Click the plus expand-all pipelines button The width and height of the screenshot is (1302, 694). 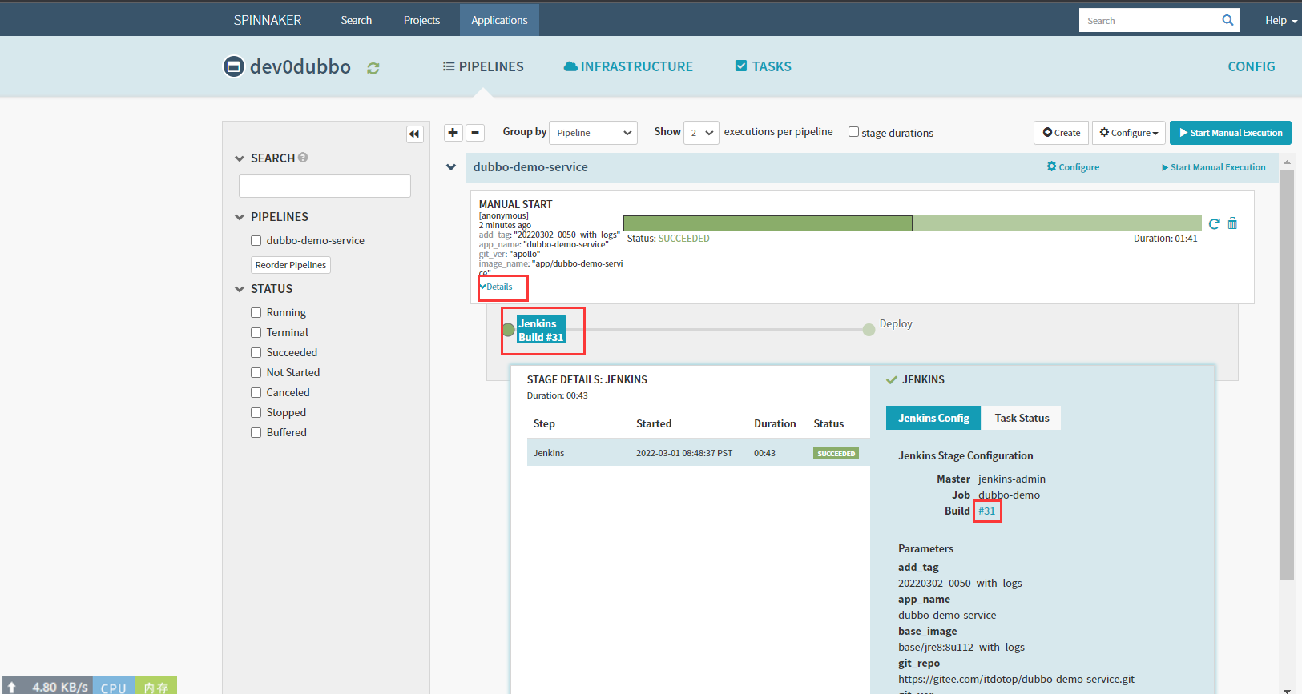click(453, 132)
